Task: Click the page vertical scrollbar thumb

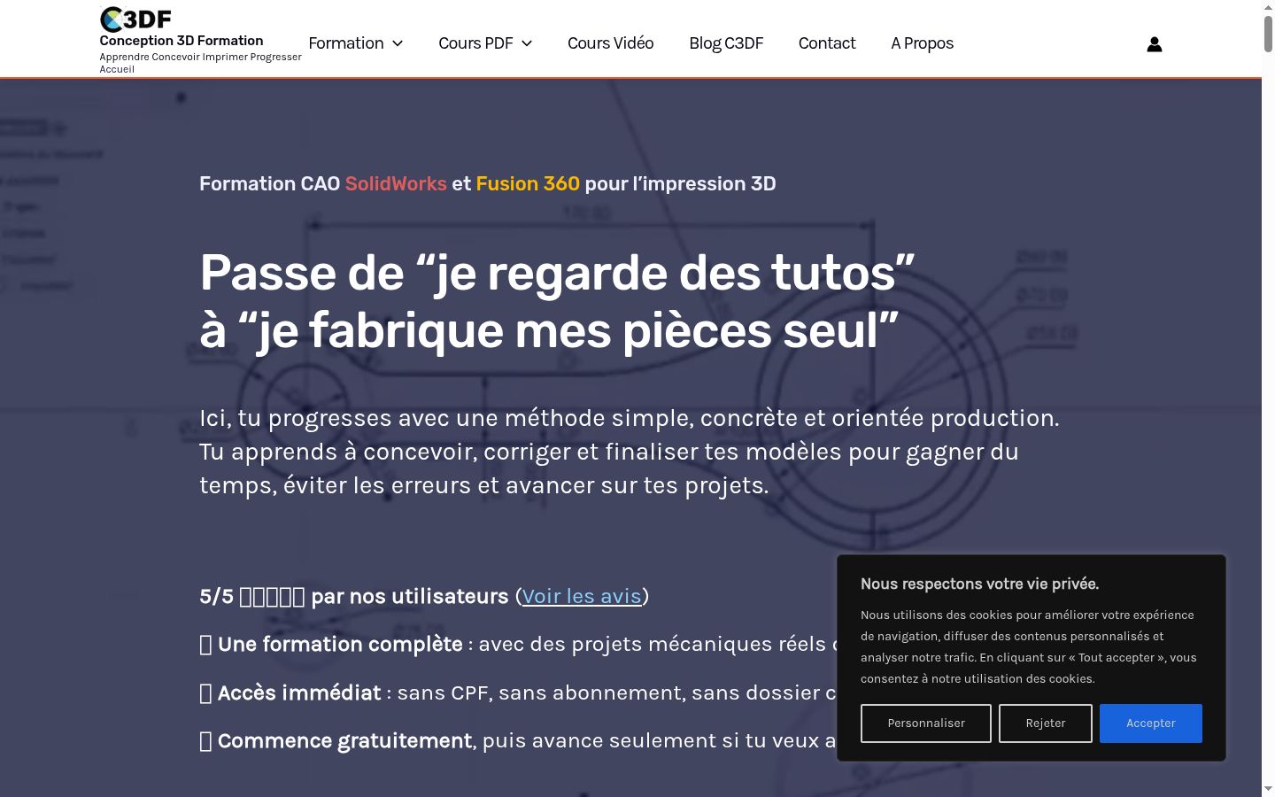Action: (x=1268, y=34)
